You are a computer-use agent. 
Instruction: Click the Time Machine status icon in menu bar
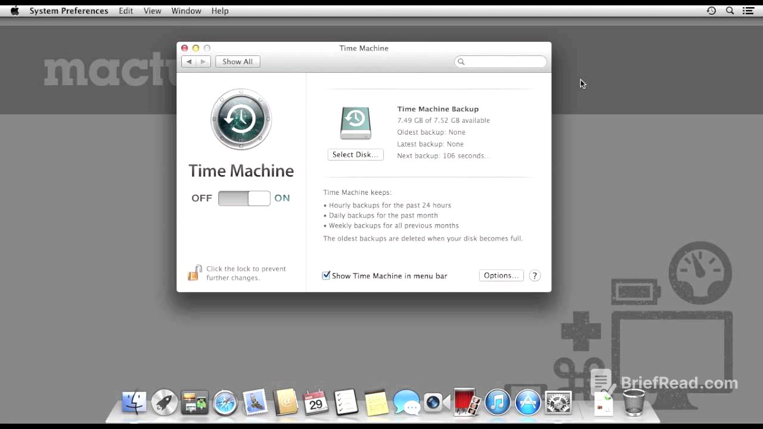[x=711, y=10]
